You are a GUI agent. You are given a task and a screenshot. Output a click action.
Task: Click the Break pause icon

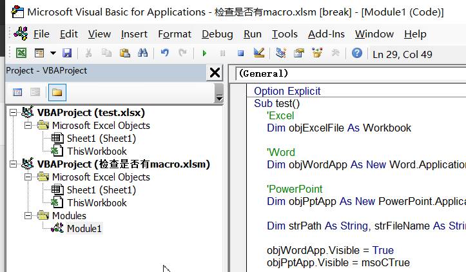pos(222,53)
